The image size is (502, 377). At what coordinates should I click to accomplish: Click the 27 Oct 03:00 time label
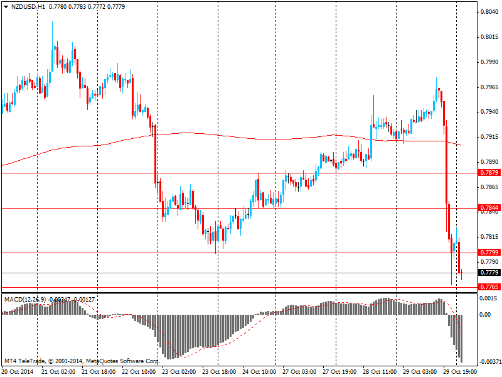[300, 372]
